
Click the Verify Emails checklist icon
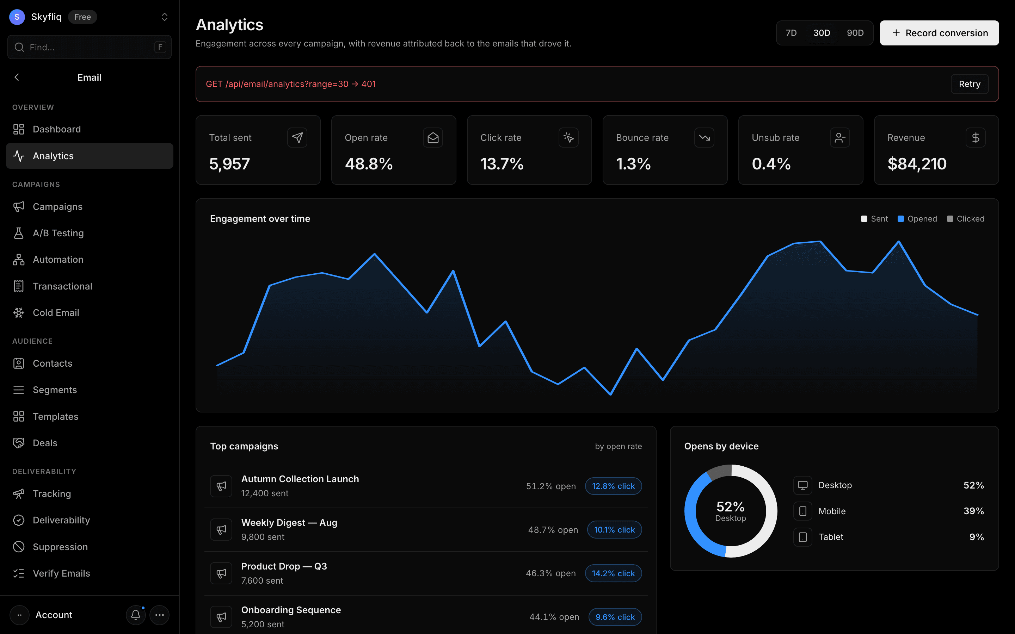coord(18,573)
